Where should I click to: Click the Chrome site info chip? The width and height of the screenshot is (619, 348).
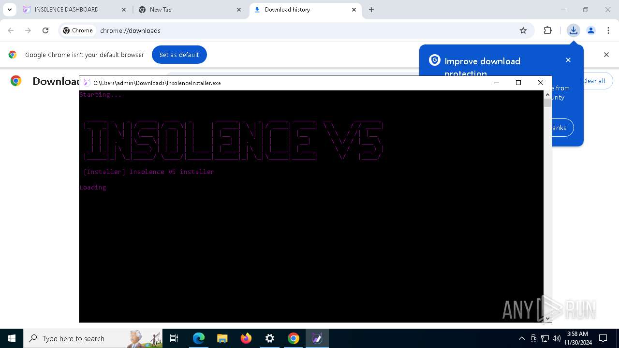(x=77, y=30)
